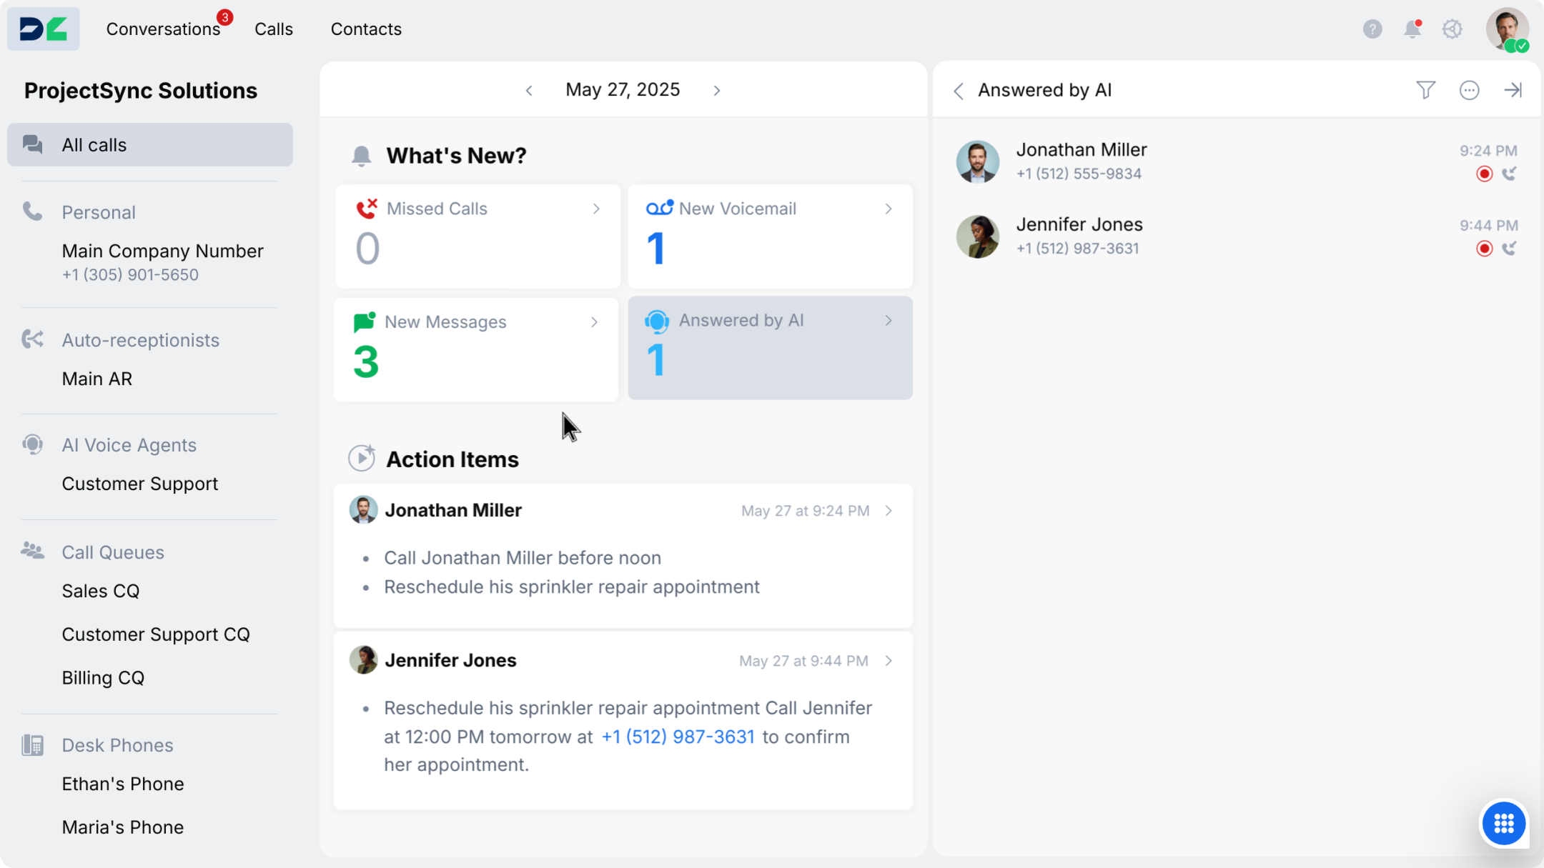Open the more options ellipsis icon

[x=1469, y=90]
